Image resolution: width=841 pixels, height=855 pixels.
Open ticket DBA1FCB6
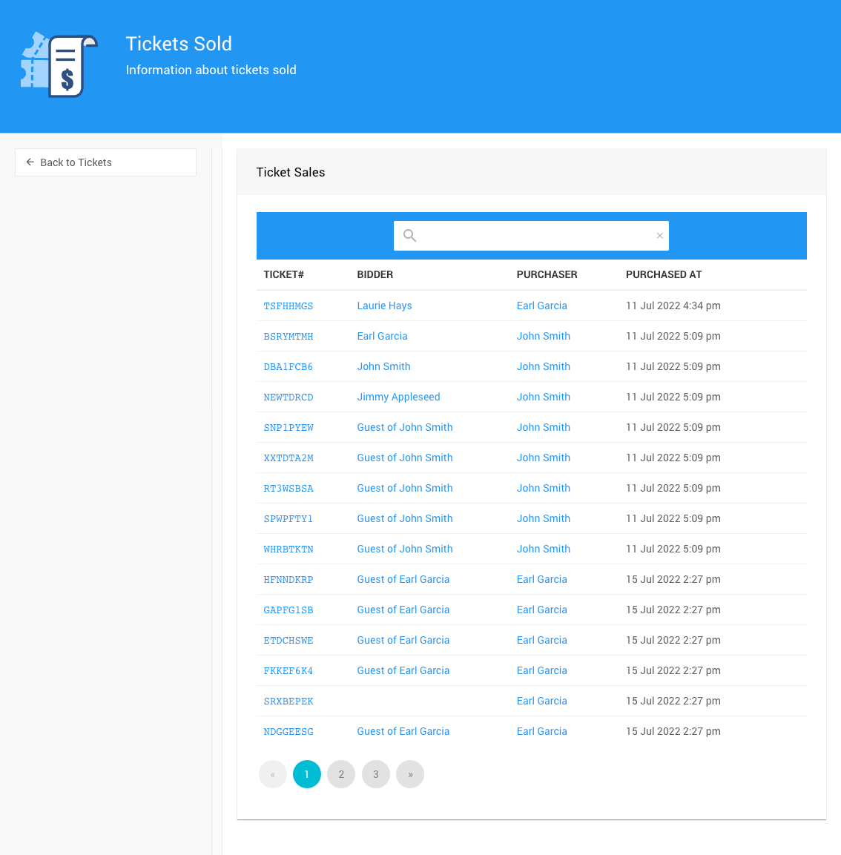[288, 367]
